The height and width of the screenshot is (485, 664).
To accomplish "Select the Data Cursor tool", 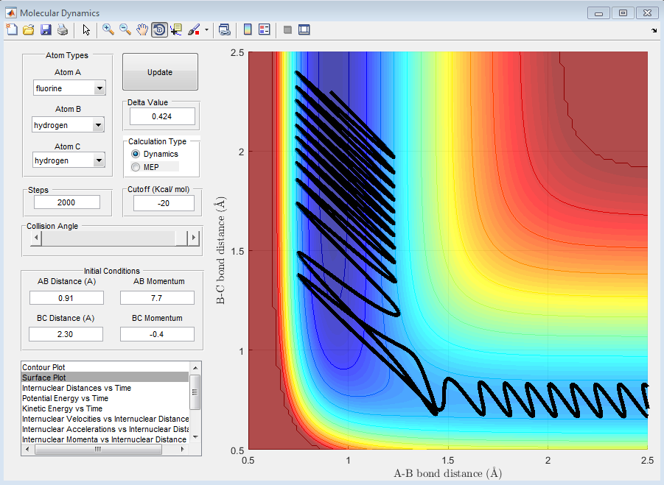I will (x=176, y=29).
